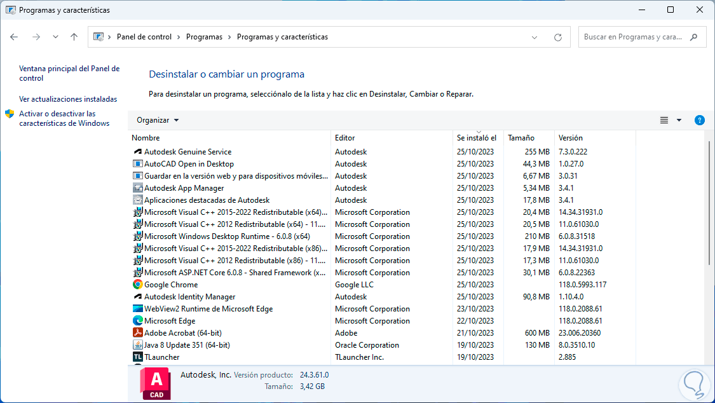Open Ventana principal del Panel de control

pos(69,73)
